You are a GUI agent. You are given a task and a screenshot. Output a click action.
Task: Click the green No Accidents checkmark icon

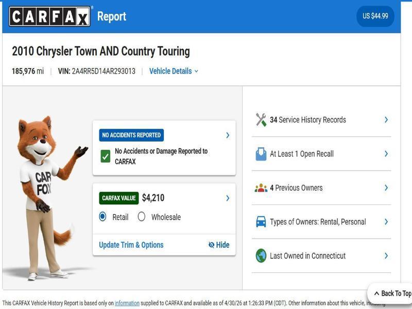[x=106, y=156]
